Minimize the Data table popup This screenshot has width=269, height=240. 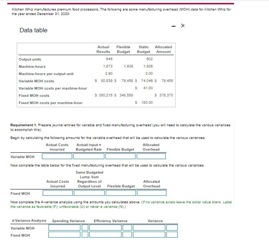[173, 26]
